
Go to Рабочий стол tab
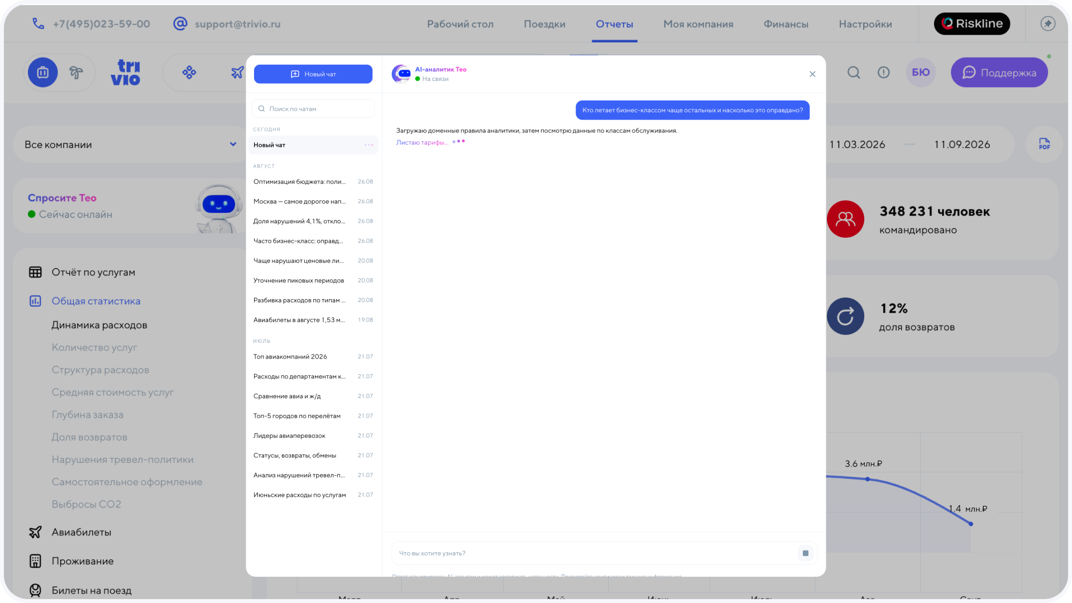tap(460, 24)
